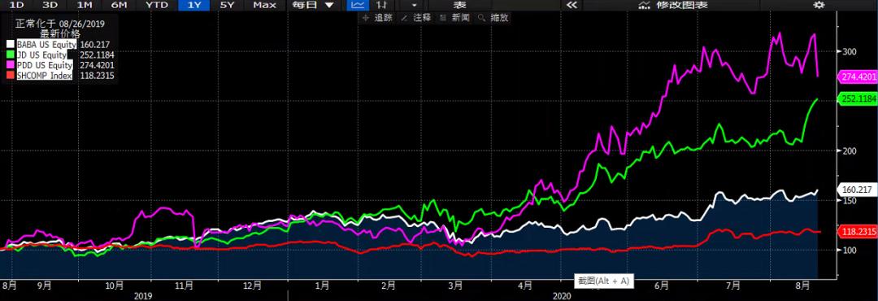The image size is (878, 301).
Task: Click the 正常化于 08/26/2019 legend header
Action: tap(60, 24)
